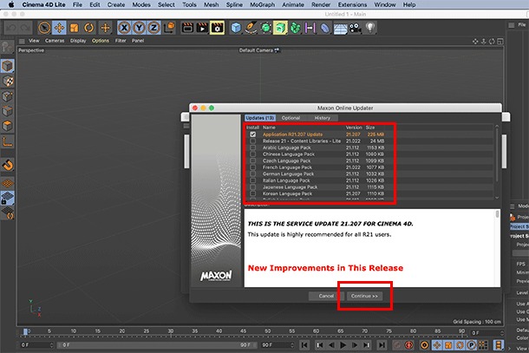This screenshot has width=529, height=353.
Task: Open the Spline Pen tool
Action: [x=251, y=28]
